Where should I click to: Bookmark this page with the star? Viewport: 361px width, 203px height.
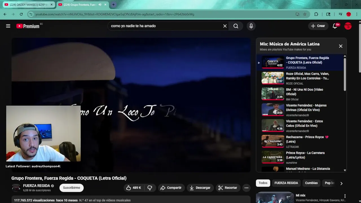tap(305, 14)
